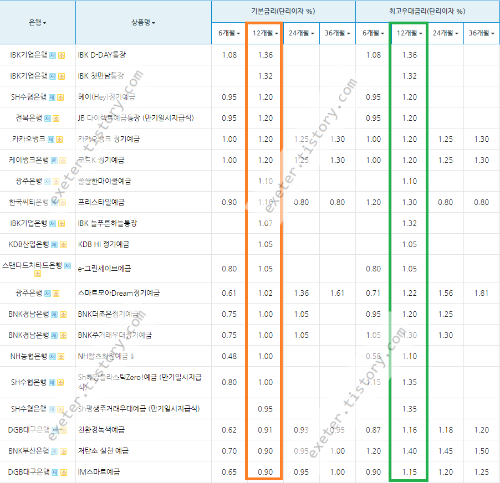Click the 소 badge beside 카카오뱅크

tap(59, 140)
